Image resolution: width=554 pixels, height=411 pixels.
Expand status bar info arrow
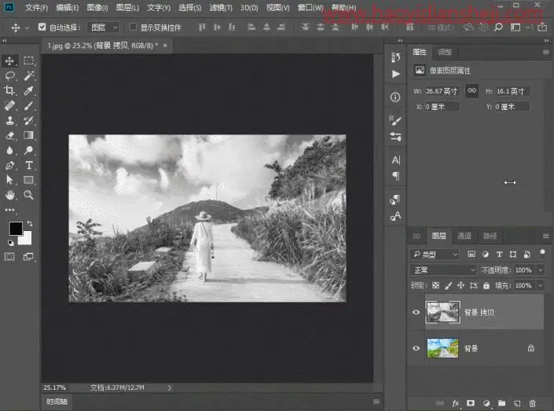point(170,387)
